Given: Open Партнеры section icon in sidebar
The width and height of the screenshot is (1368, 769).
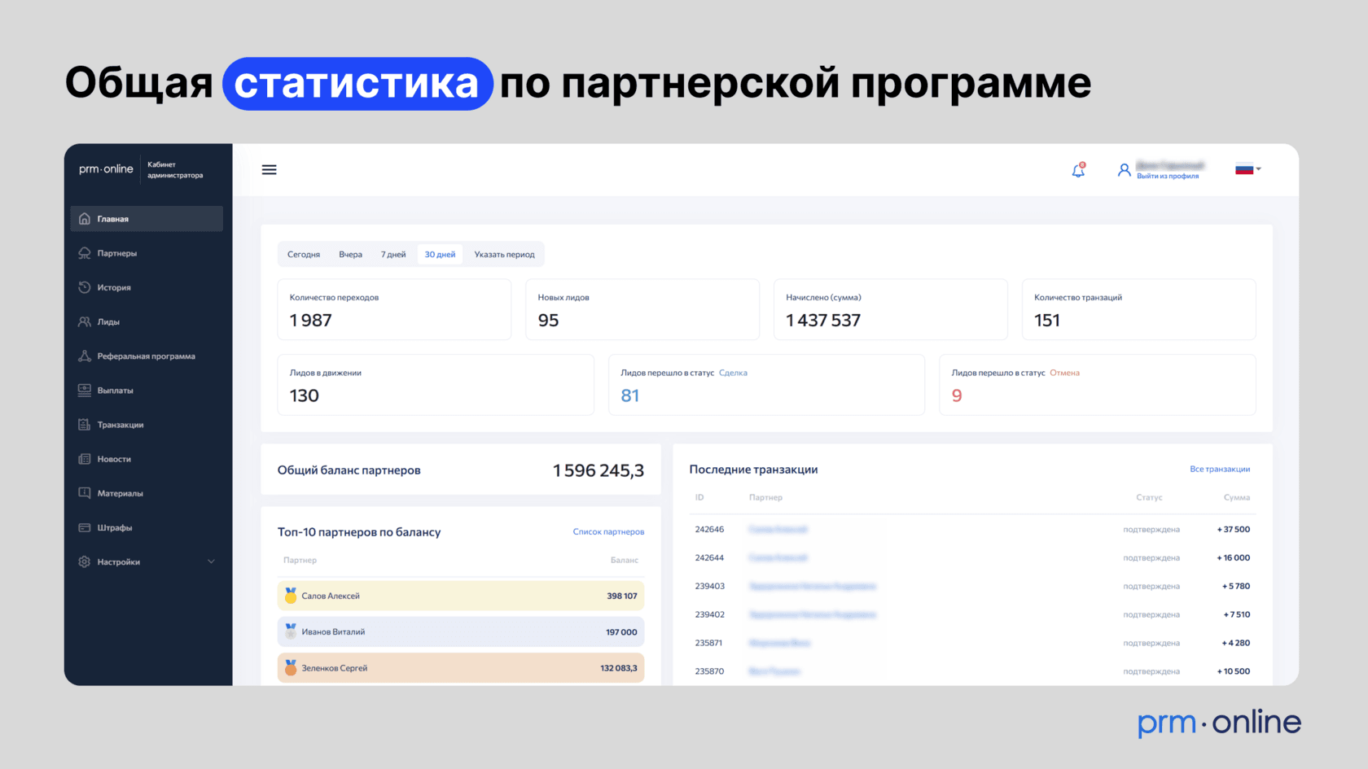Looking at the screenshot, I should [85, 253].
